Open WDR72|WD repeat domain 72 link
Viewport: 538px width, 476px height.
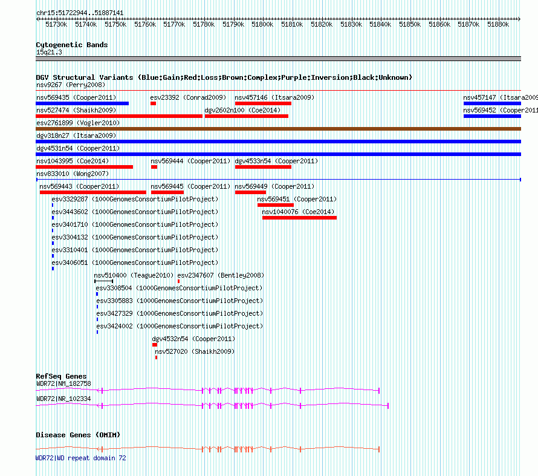click(x=81, y=458)
